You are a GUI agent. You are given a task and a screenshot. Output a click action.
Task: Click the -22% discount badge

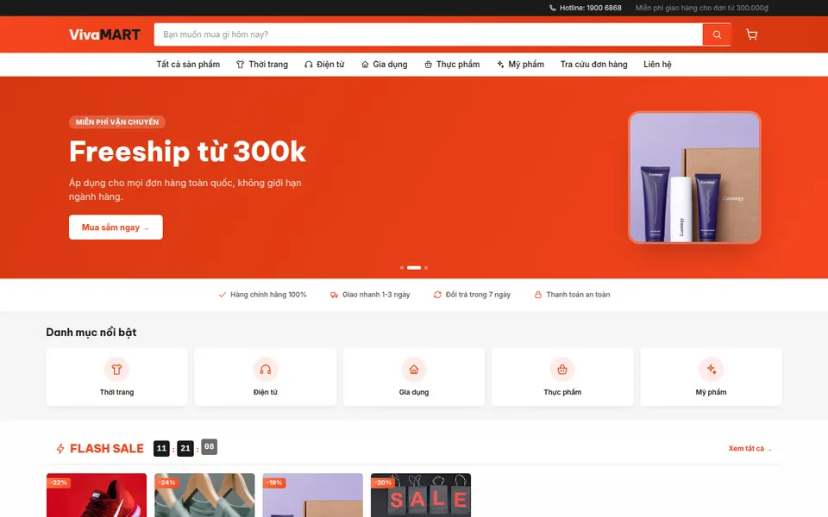pos(59,483)
